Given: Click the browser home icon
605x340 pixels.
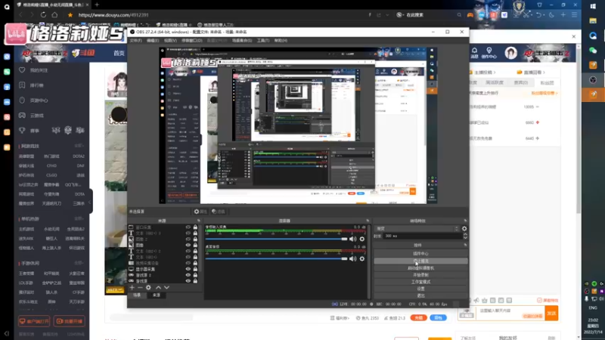Looking at the screenshot, I should click(54, 14).
